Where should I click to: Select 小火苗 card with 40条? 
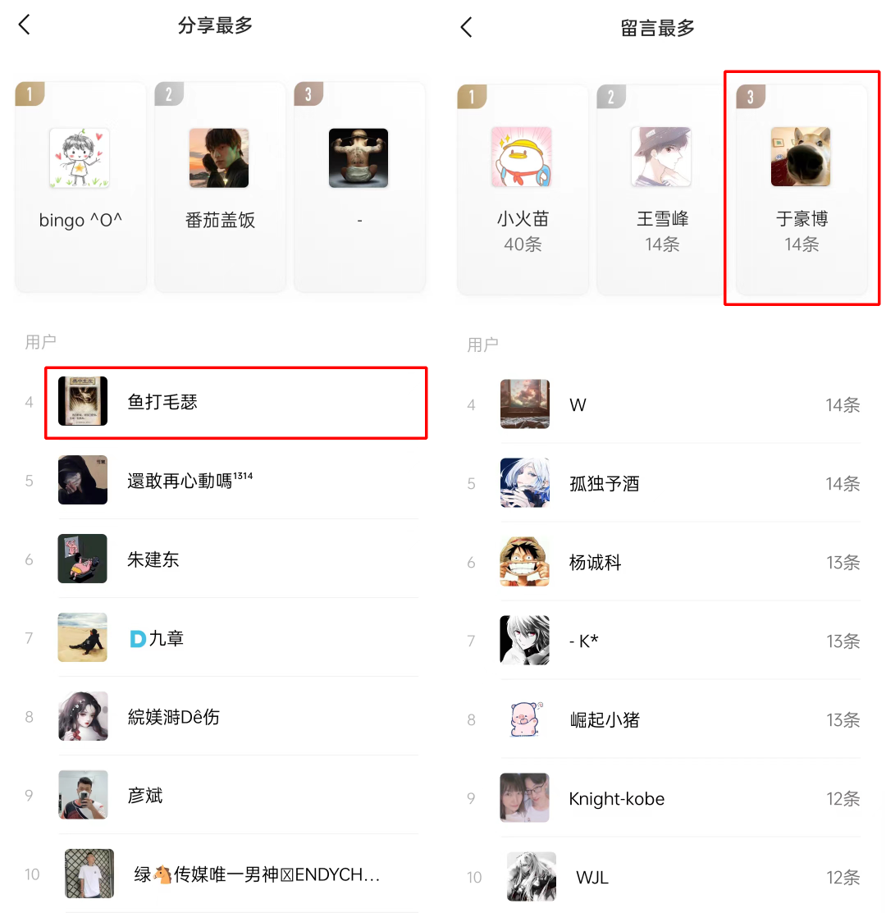tap(523, 189)
